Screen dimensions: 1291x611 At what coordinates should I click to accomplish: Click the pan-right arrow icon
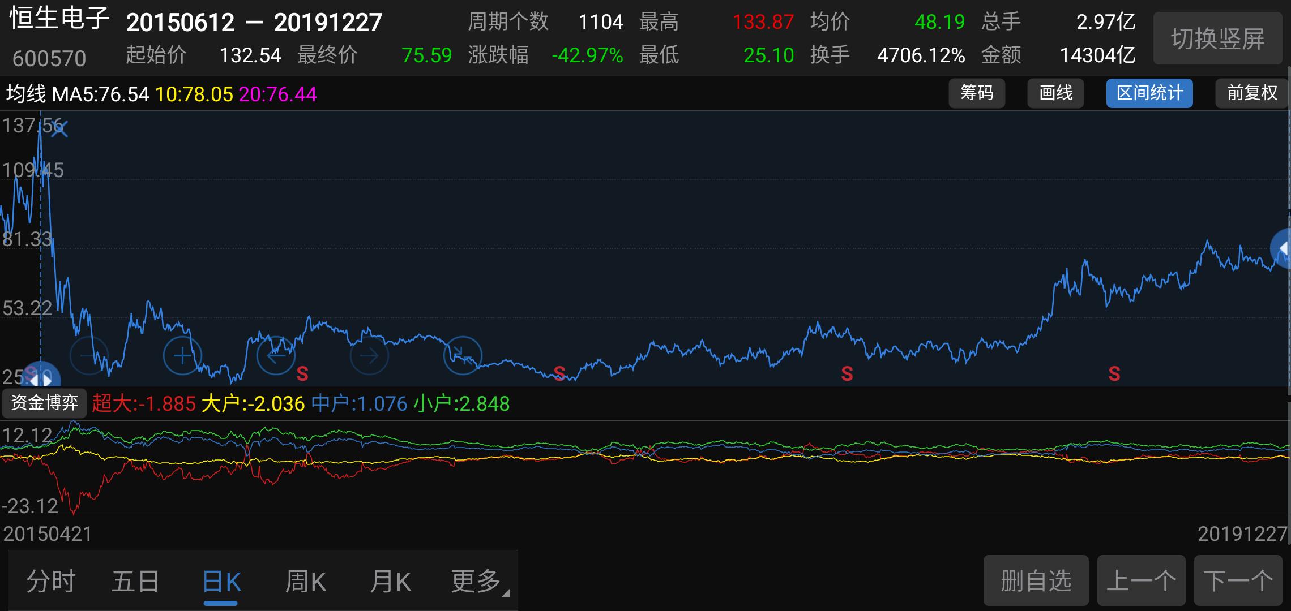[369, 355]
